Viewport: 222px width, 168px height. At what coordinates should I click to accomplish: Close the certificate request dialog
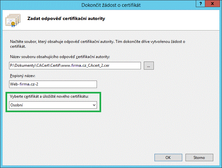tap(214, 5)
